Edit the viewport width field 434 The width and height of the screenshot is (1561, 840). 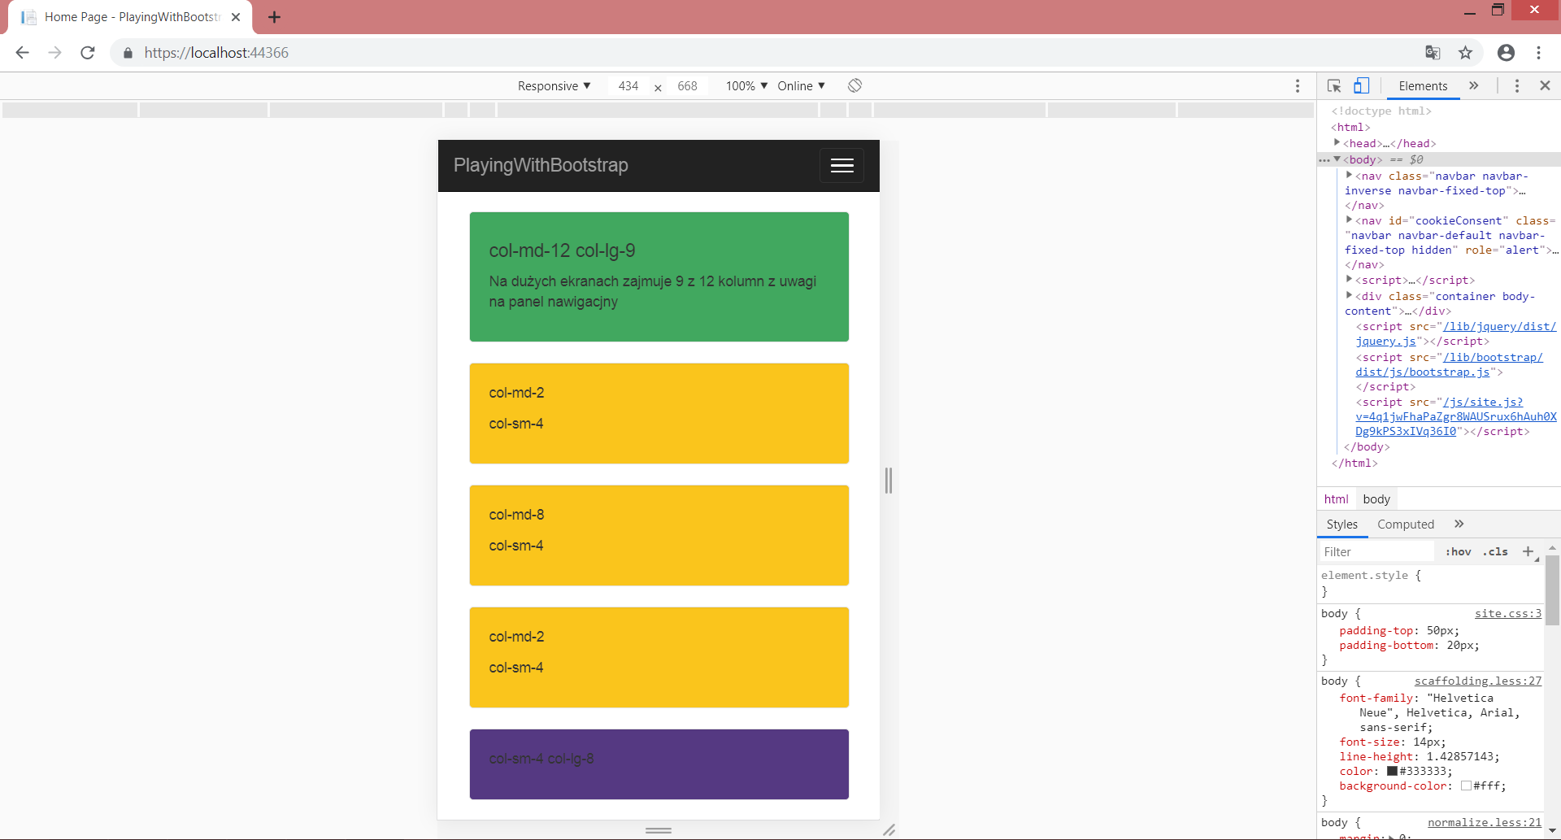click(628, 86)
